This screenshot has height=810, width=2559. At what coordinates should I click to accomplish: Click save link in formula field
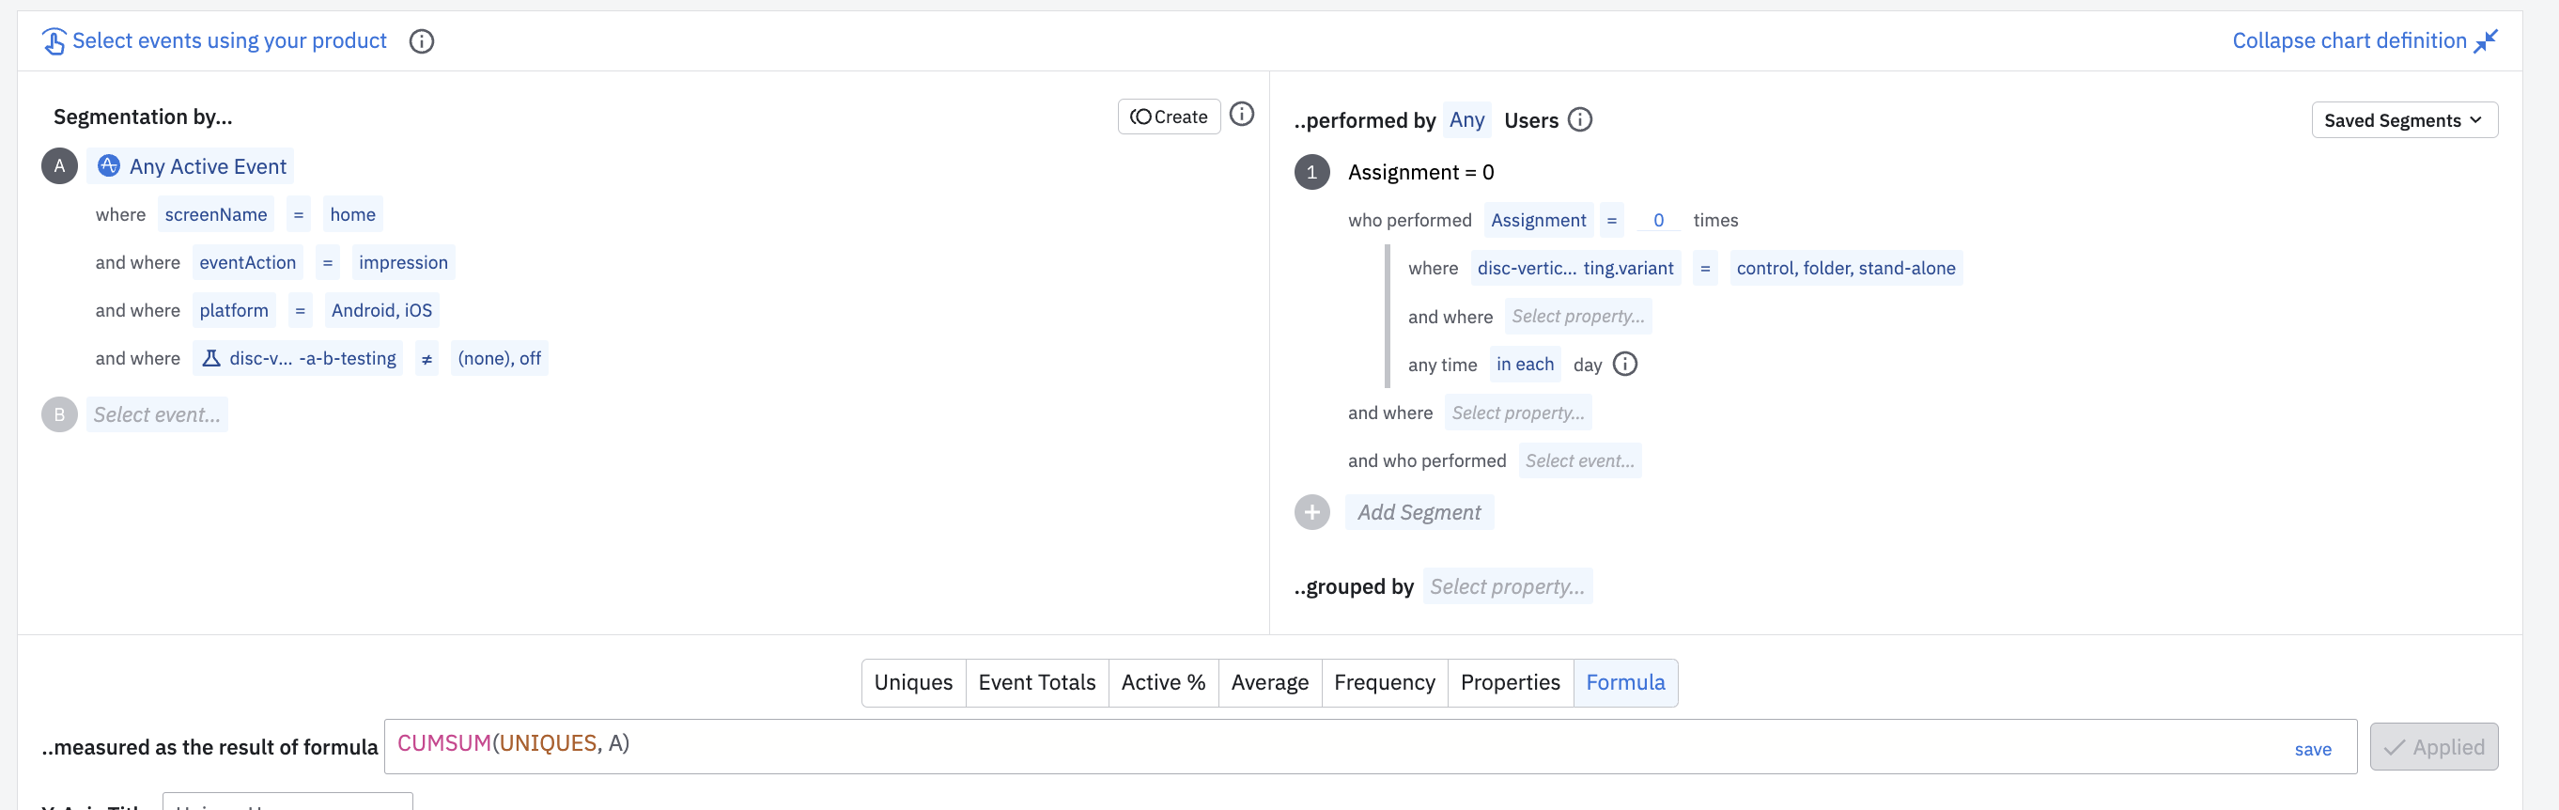[2312, 749]
